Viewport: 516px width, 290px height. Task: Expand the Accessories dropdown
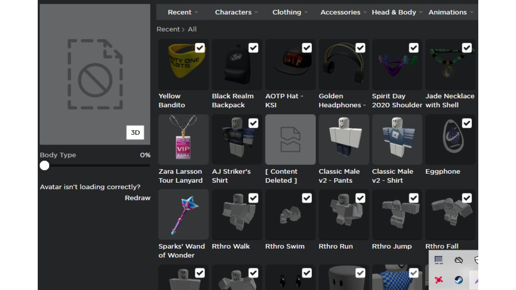click(343, 12)
